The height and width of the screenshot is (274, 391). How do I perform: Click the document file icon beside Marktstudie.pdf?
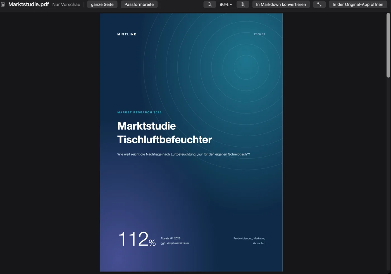point(3,4)
